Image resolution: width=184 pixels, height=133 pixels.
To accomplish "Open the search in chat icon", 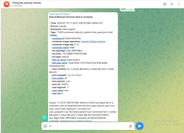I will point(172,4).
